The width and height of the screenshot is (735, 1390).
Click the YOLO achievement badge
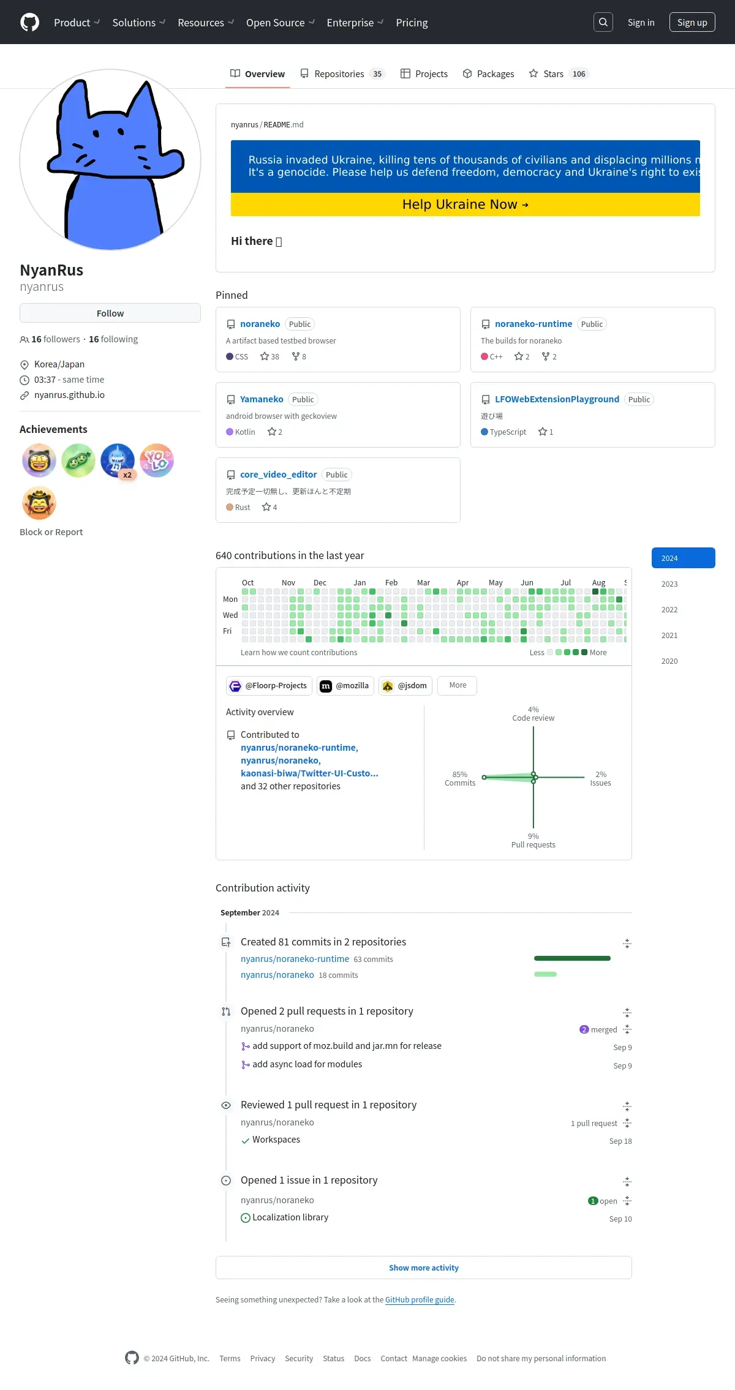[157, 460]
